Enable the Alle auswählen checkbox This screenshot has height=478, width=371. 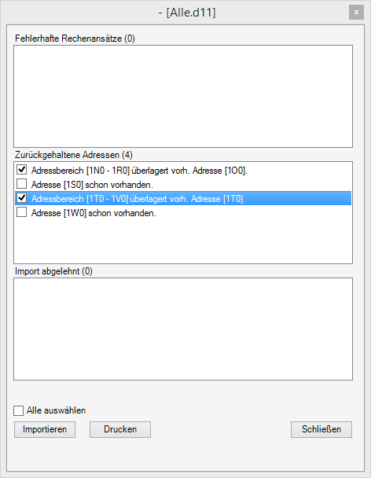pyautogui.click(x=18, y=410)
